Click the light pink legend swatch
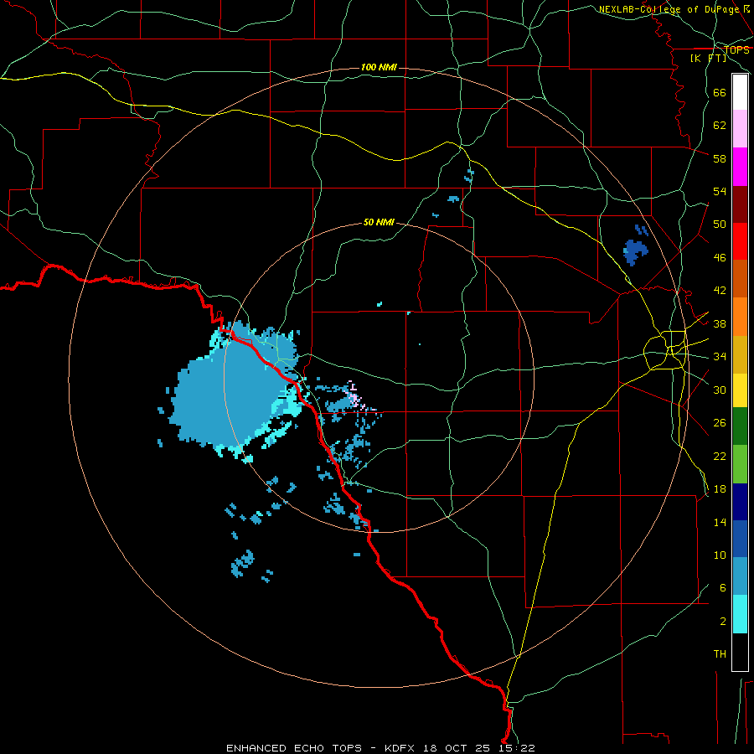 (740, 128)
